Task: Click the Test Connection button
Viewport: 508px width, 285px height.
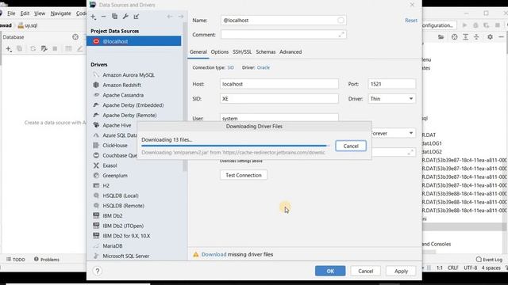Action: click(244, 175)
